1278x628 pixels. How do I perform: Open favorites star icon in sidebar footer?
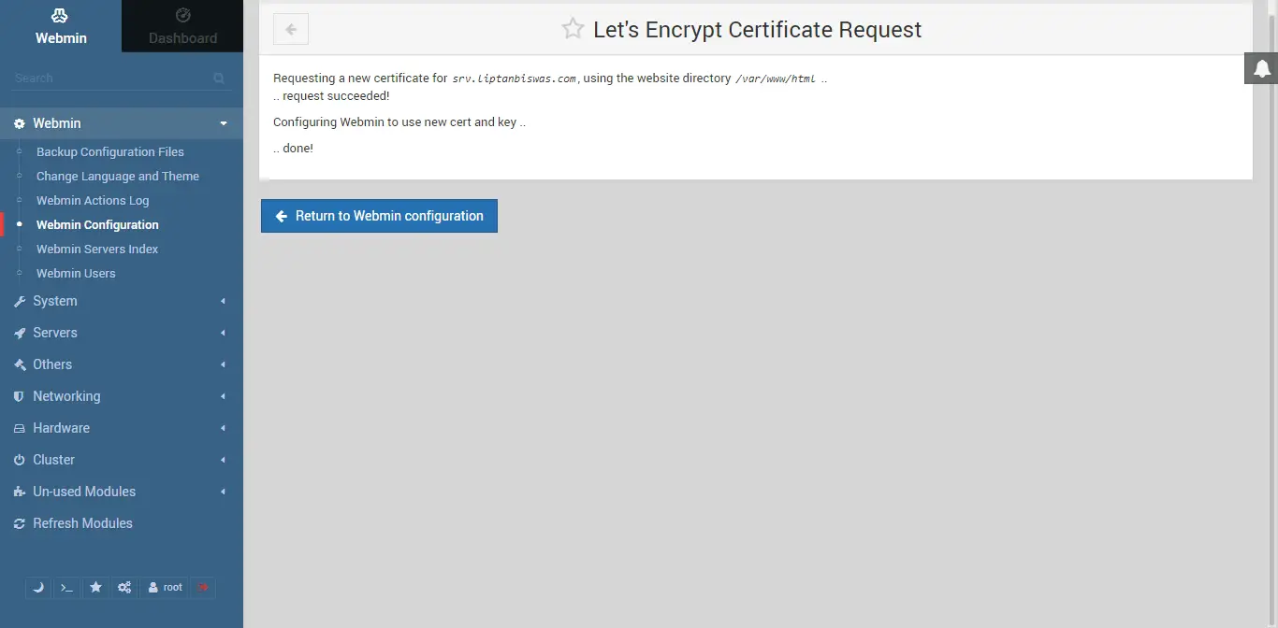(x=95, y=588)
